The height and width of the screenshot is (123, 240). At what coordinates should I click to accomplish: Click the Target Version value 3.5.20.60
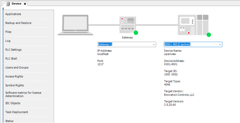tap(170, 105)
